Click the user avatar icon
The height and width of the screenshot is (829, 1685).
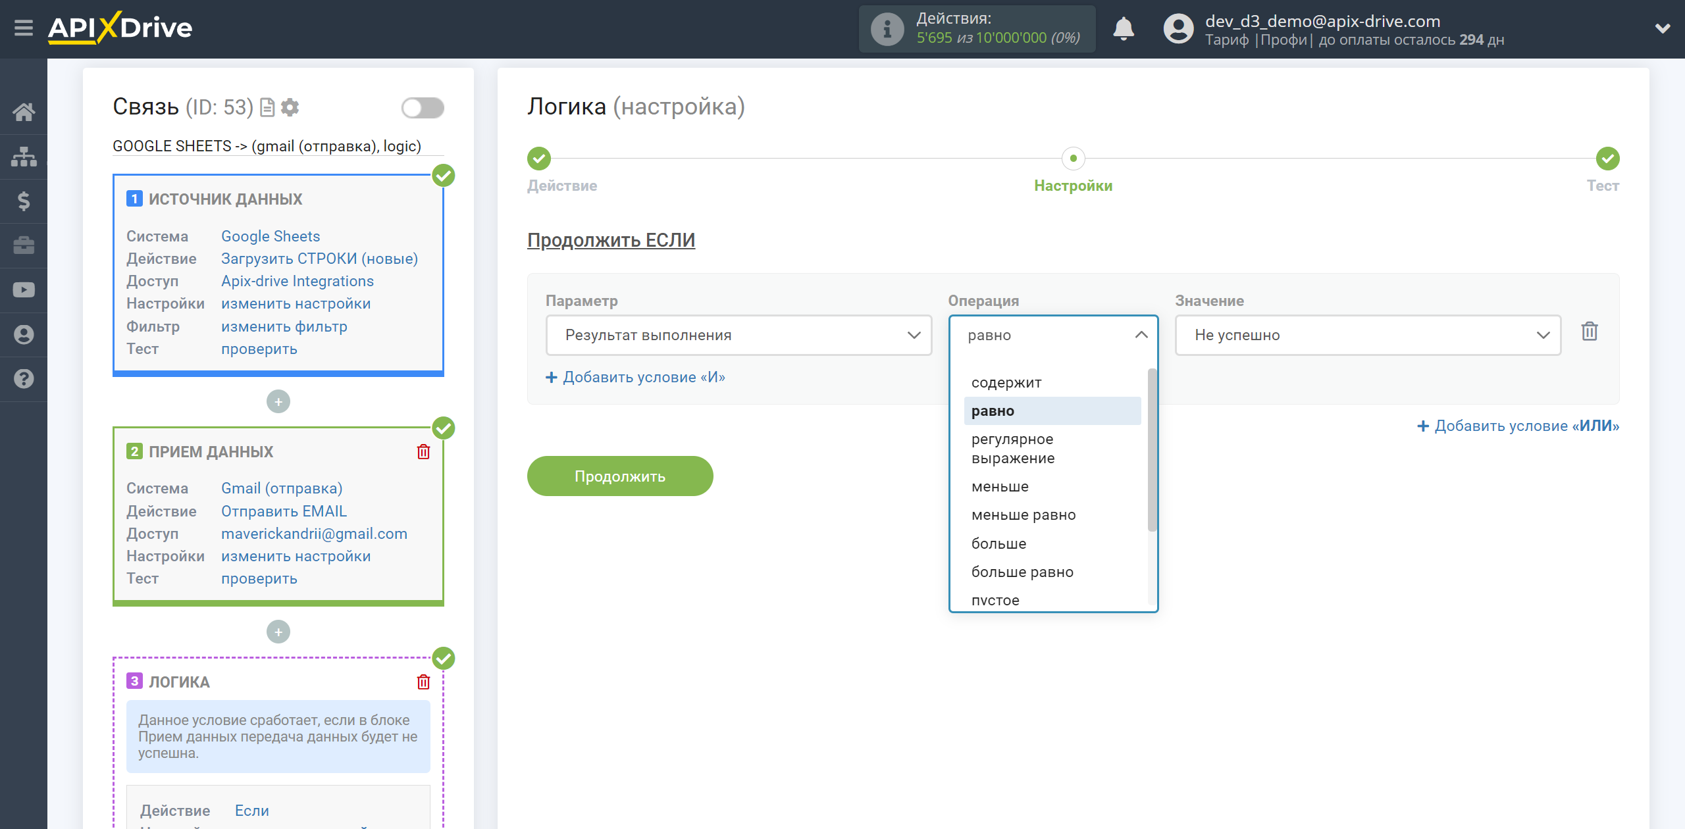1178,29
